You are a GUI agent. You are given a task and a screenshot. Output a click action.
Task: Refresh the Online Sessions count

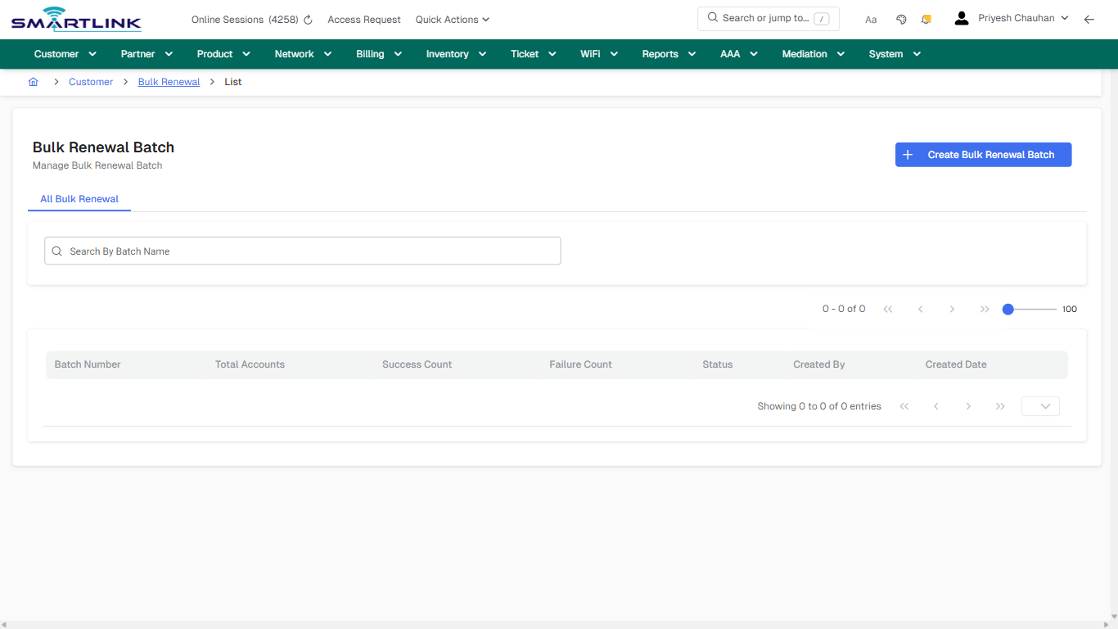[307, 19]
